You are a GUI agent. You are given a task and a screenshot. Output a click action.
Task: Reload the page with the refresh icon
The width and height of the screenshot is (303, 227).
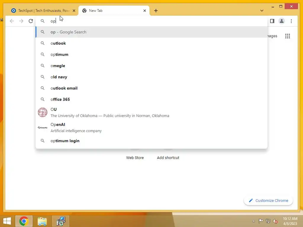point(31,21)
